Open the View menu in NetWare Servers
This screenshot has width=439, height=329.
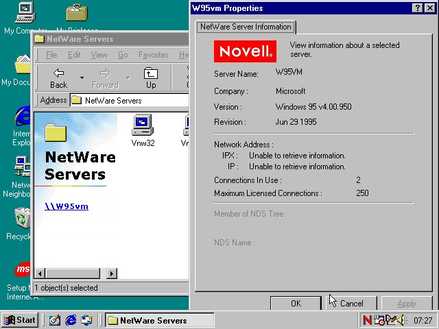[99, 55]
